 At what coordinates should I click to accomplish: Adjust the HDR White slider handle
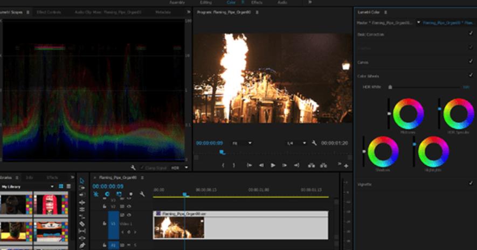coord(390,87)
